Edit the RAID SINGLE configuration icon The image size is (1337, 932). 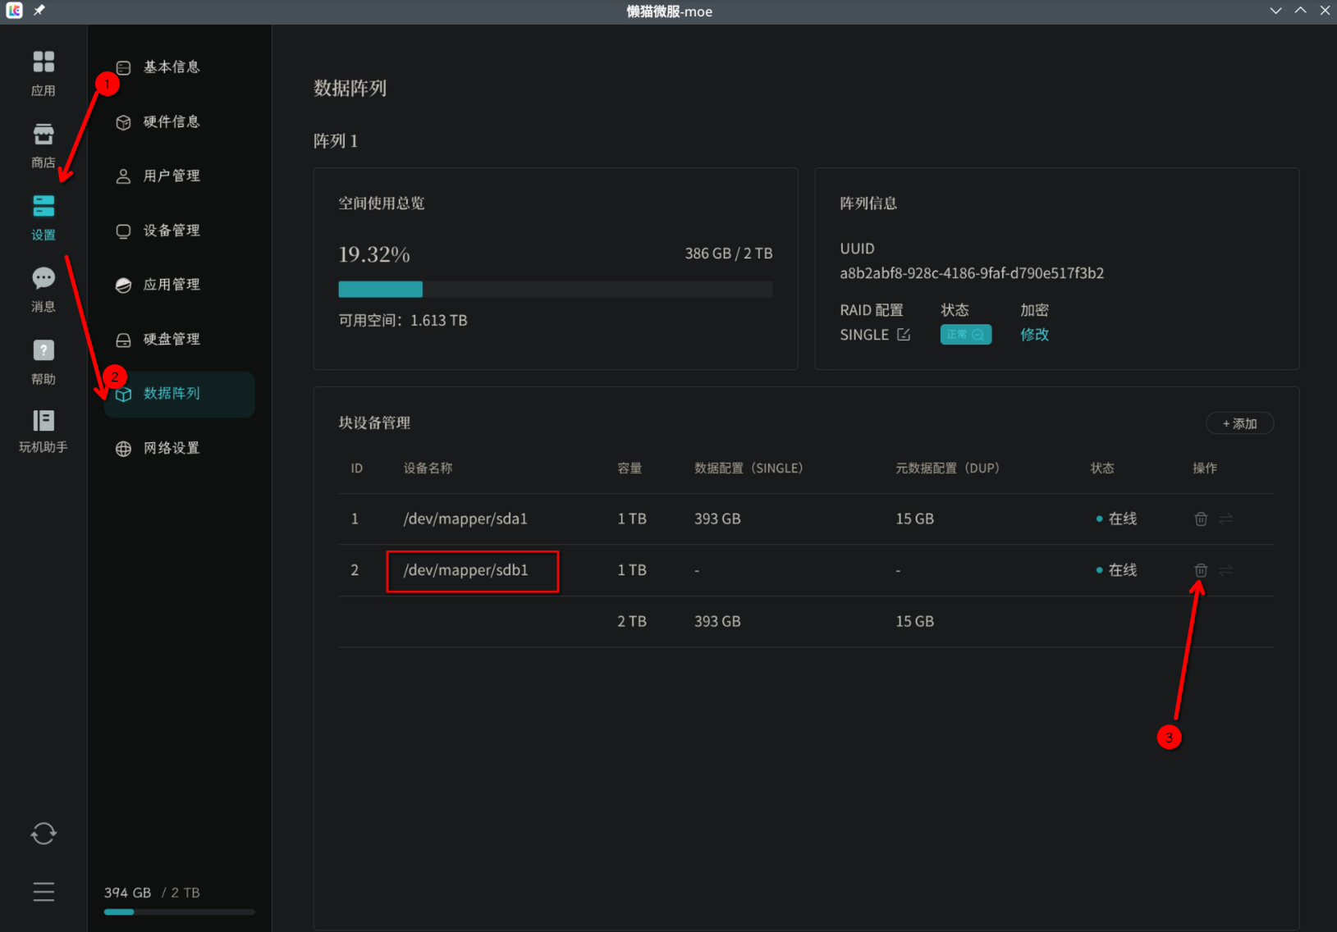(904, 335)
